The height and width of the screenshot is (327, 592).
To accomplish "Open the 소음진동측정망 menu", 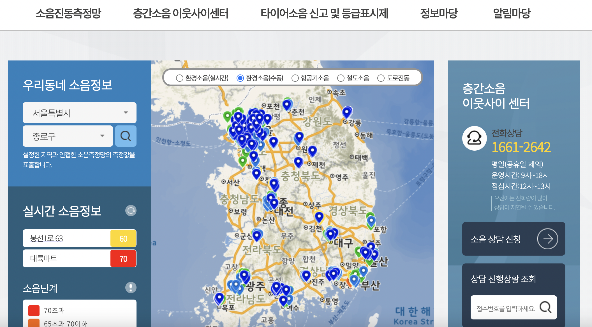I will click(68, 13).
